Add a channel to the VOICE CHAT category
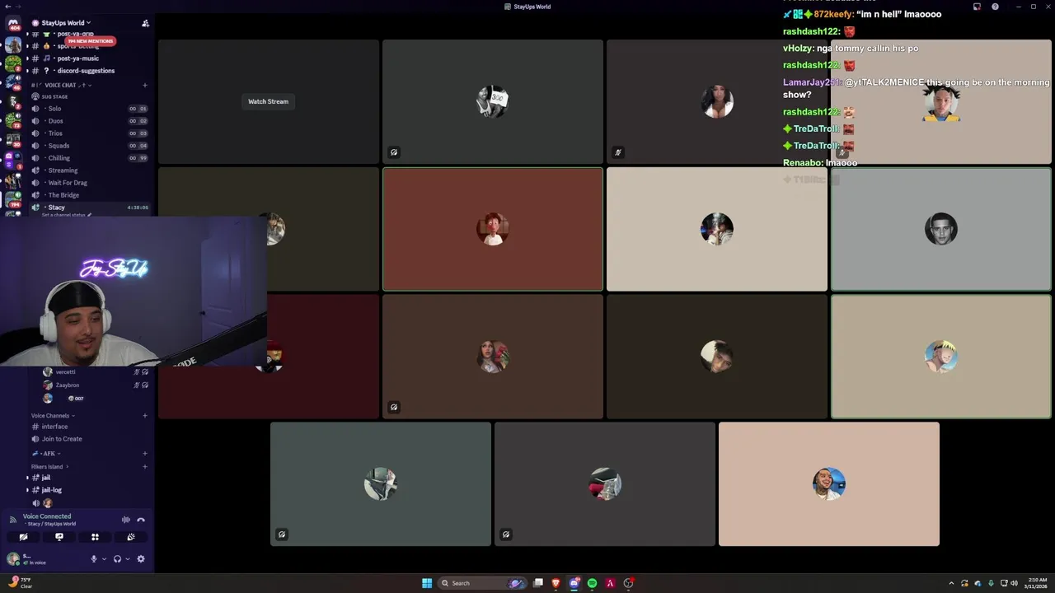This screenshot has height=593, width=1055. click(145, 85)
